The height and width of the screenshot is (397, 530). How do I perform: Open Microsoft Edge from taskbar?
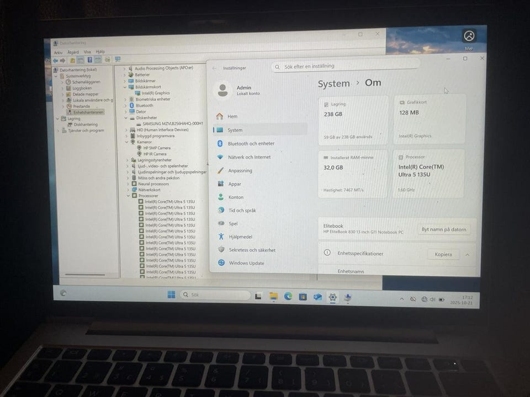point(288,297)
